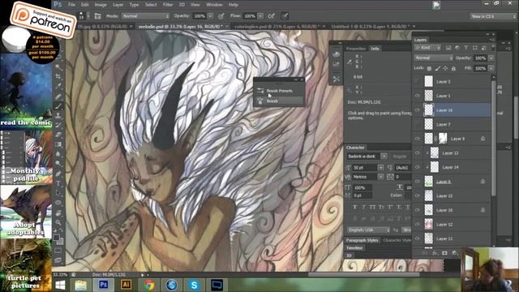Screen dimensions: 519x292
Task: Select the Blur tool
Action: pyautogui.click(x=58, y=154)
